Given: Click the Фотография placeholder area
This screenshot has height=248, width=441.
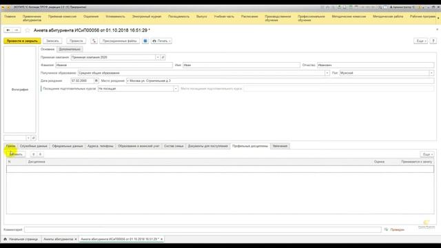Looking at the screenshot, I should 20,90.
